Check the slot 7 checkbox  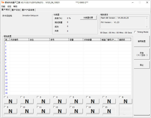(104, 97)
